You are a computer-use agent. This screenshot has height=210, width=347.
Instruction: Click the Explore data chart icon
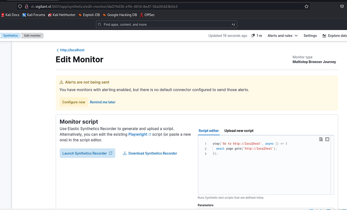click(x=324, y=36)
